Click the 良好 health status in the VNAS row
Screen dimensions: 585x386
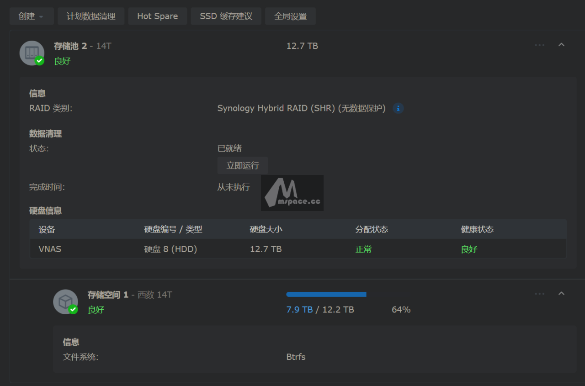tap(469, 249)
